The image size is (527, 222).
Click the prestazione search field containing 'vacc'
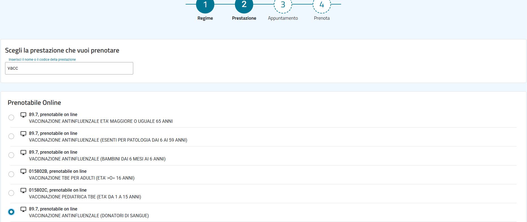(x=69, y=68)
